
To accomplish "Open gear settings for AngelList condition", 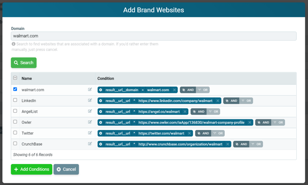I will pos(101,112).
